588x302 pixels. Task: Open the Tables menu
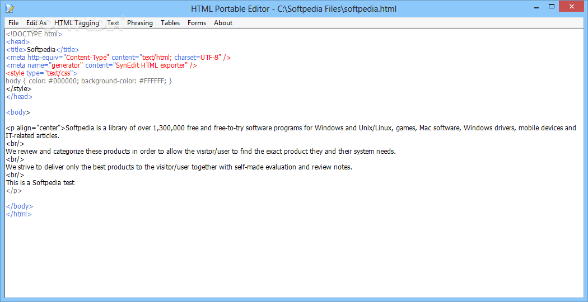[170, 23]
